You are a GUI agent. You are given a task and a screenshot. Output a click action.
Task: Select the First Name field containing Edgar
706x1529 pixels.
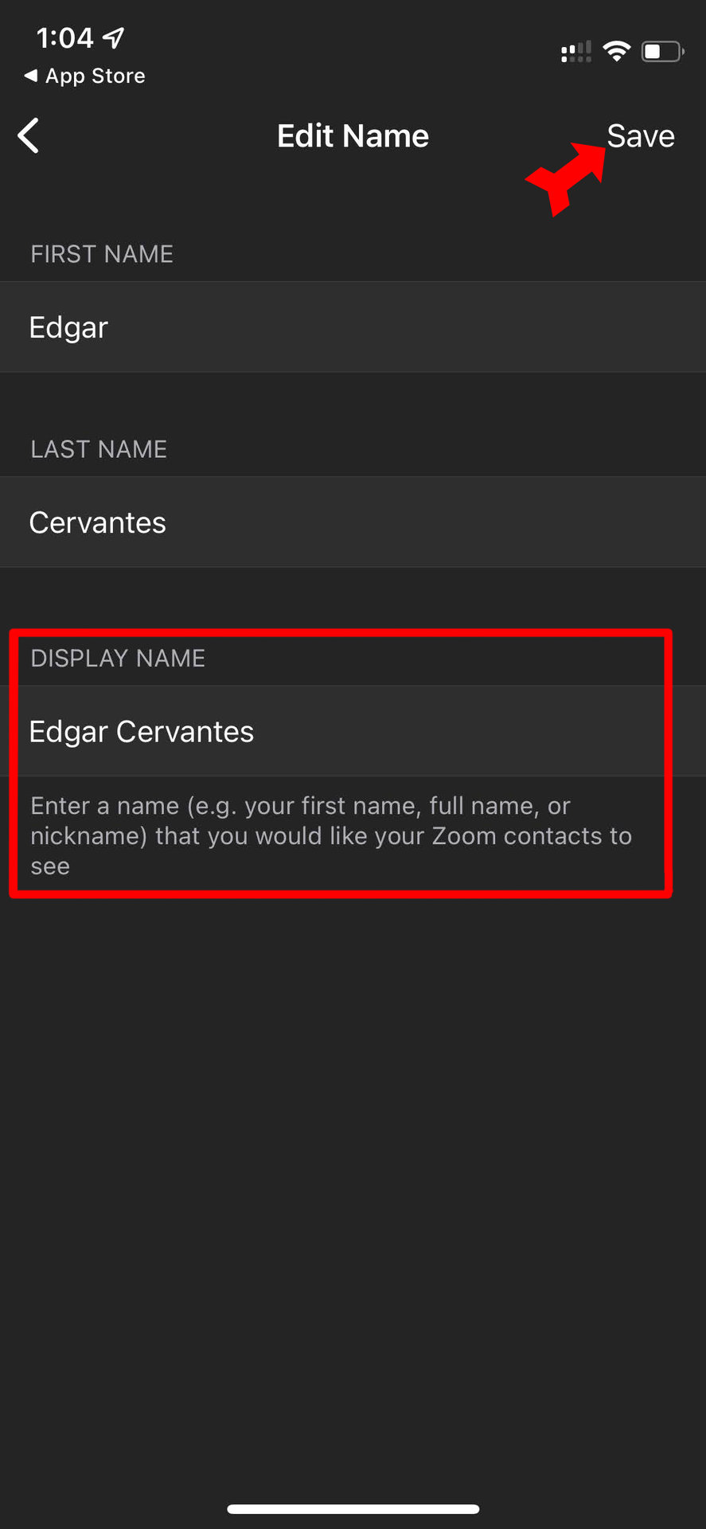(x=353, y=327)
